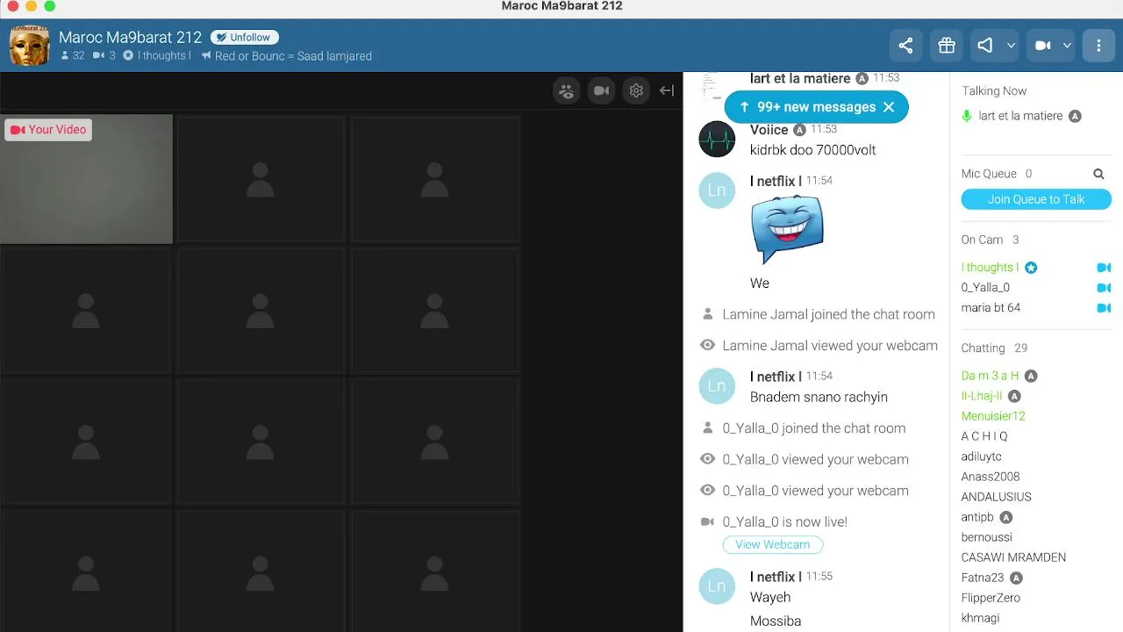The height and width of the screenshot is (632, 1123).
Task: Select user I thoughts I in On Cam
Action: pyautogui.click(x=990, y=268)
